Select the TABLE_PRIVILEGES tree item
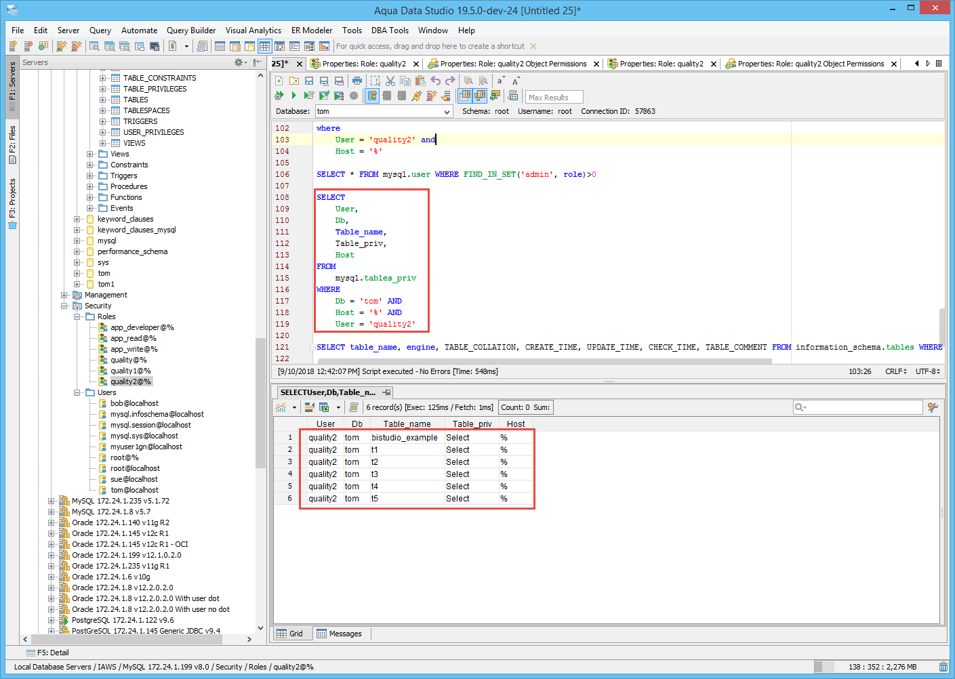 (x=155, y=89)
